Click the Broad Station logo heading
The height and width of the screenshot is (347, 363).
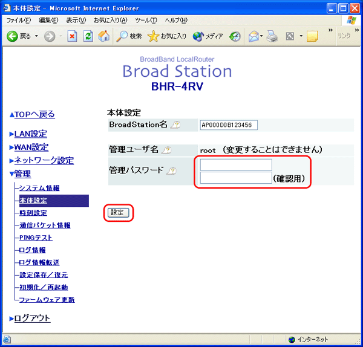(x=177, y=71)
